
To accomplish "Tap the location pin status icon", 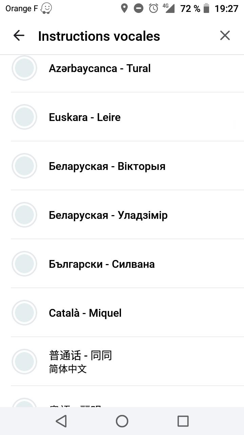I will coord(124,8).
